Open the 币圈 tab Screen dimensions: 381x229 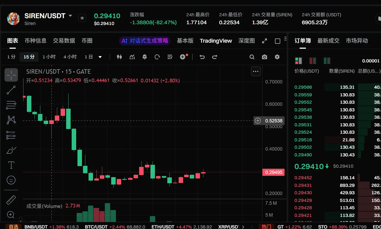pos(87,41)
